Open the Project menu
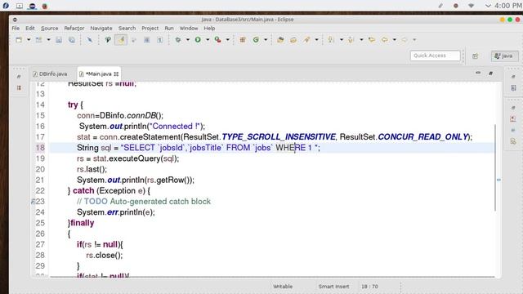 (x=150, y=29)
